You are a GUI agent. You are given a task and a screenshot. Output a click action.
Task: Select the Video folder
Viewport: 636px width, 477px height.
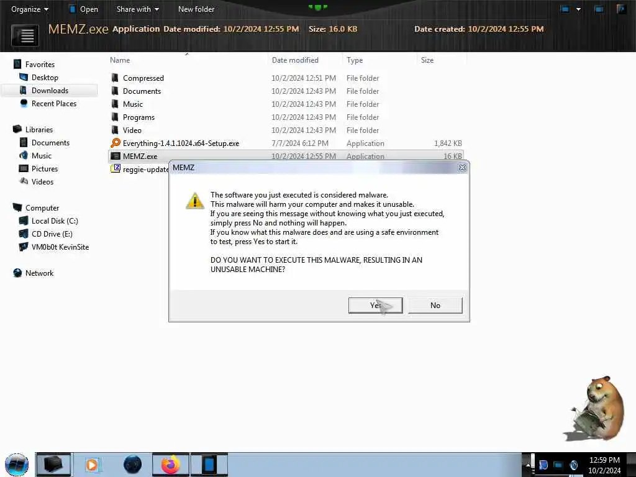pos(132,130)
